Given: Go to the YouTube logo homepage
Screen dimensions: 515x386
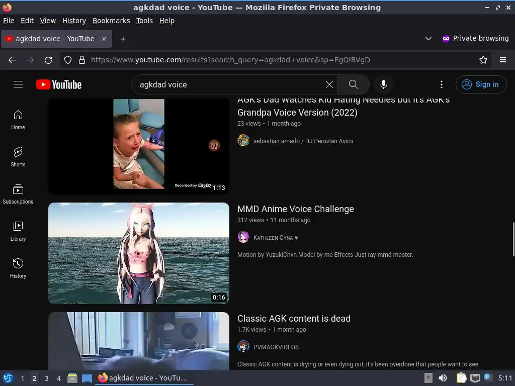Looking at the screenshot, I should pyautogui.click(x=59, y=84).
